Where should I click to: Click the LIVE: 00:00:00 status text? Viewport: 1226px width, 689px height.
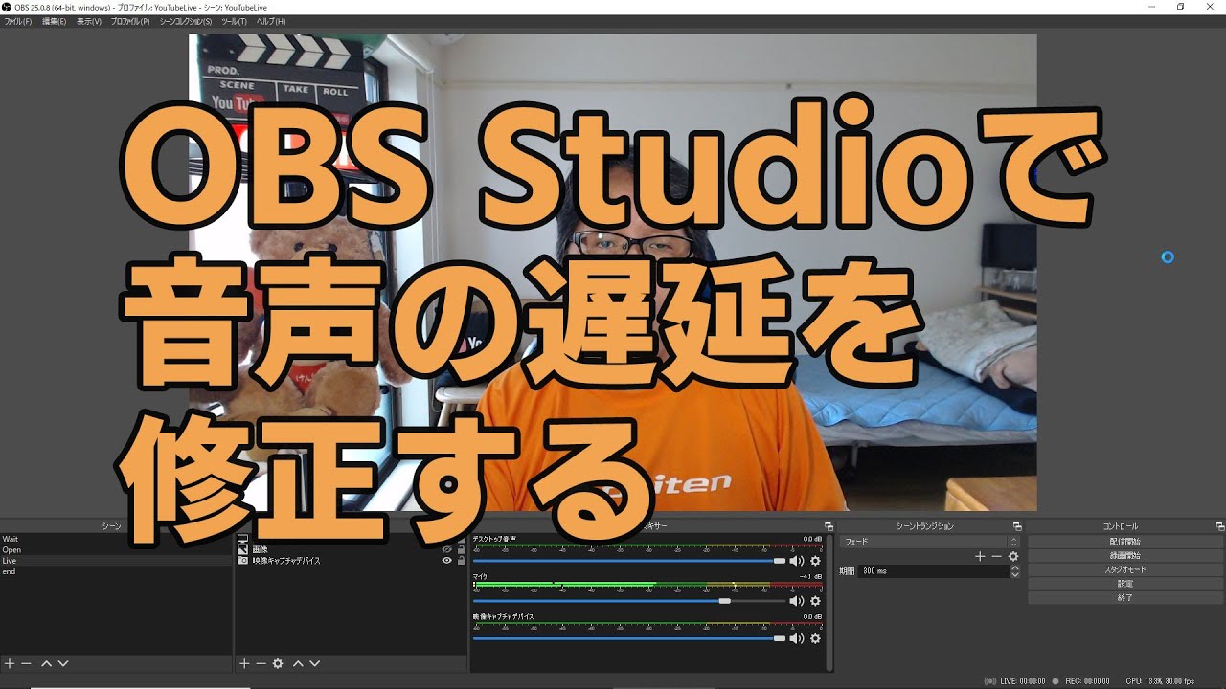tap(1023, 681)
